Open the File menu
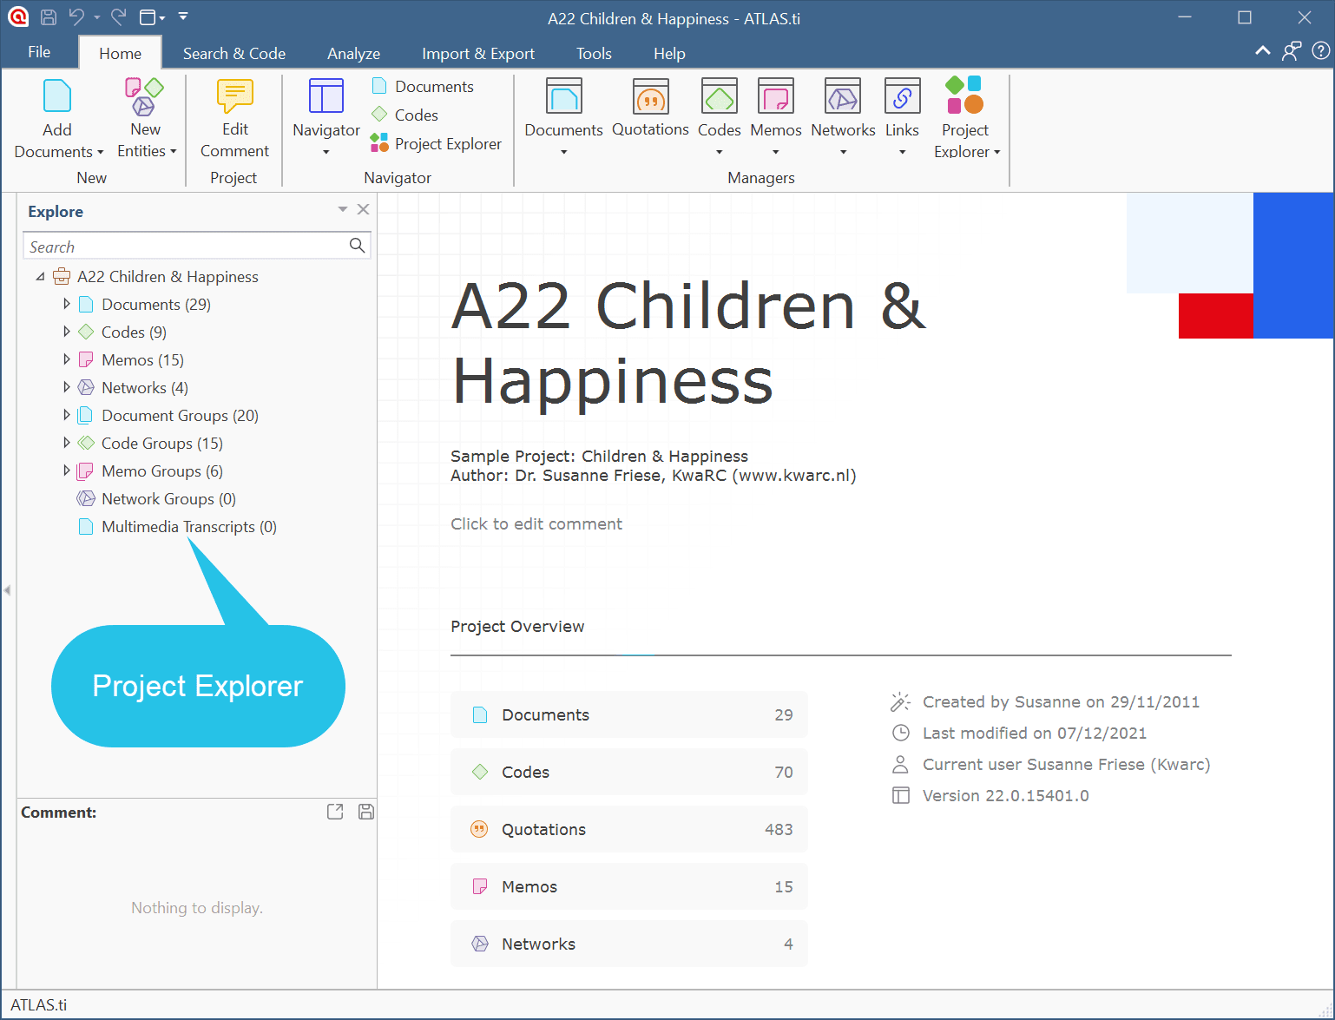Screen dimensions: 1335x1020 coord(39,52)
